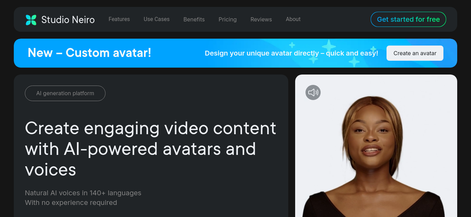Image resolution: width=471 pixels, height=217 pixels.
Task: Click the Studio Neiro brand name text
Action: [68, 20]
